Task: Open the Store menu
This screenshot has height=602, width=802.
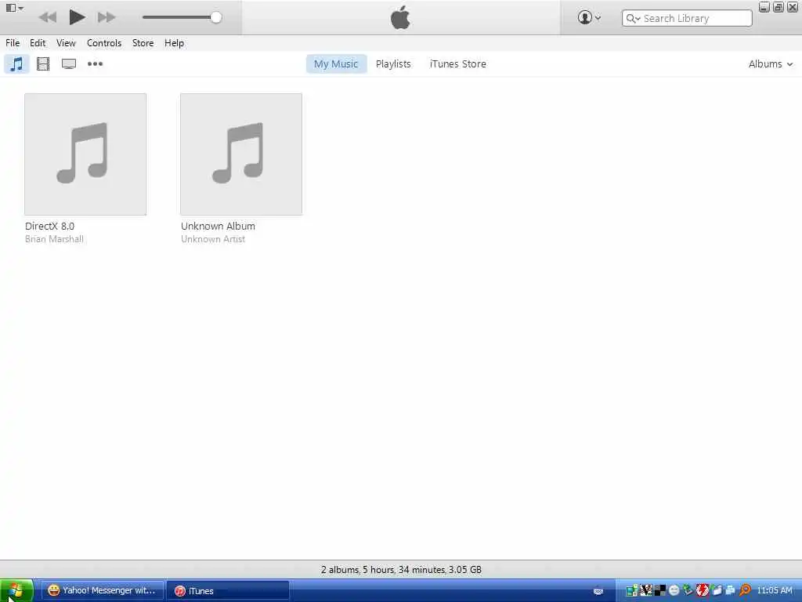Action: tap(143, 43)
